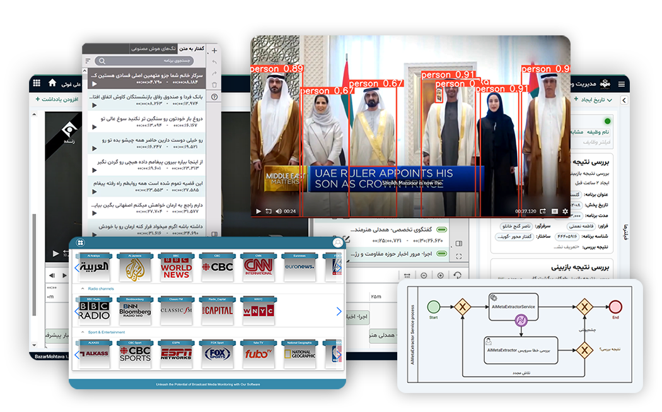The image size is (662, 412).
Task: Switch to تگ‌های هوش مصنوعی tab
Action: 154,49
